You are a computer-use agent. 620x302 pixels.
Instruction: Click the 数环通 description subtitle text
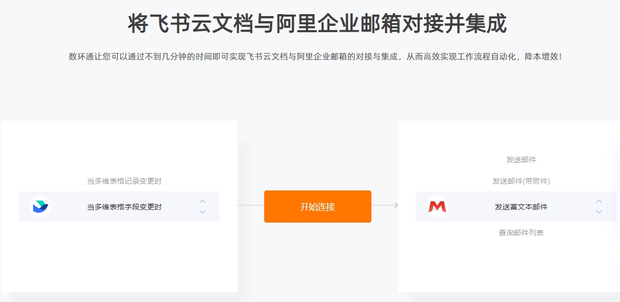click(x=315, y=57)
